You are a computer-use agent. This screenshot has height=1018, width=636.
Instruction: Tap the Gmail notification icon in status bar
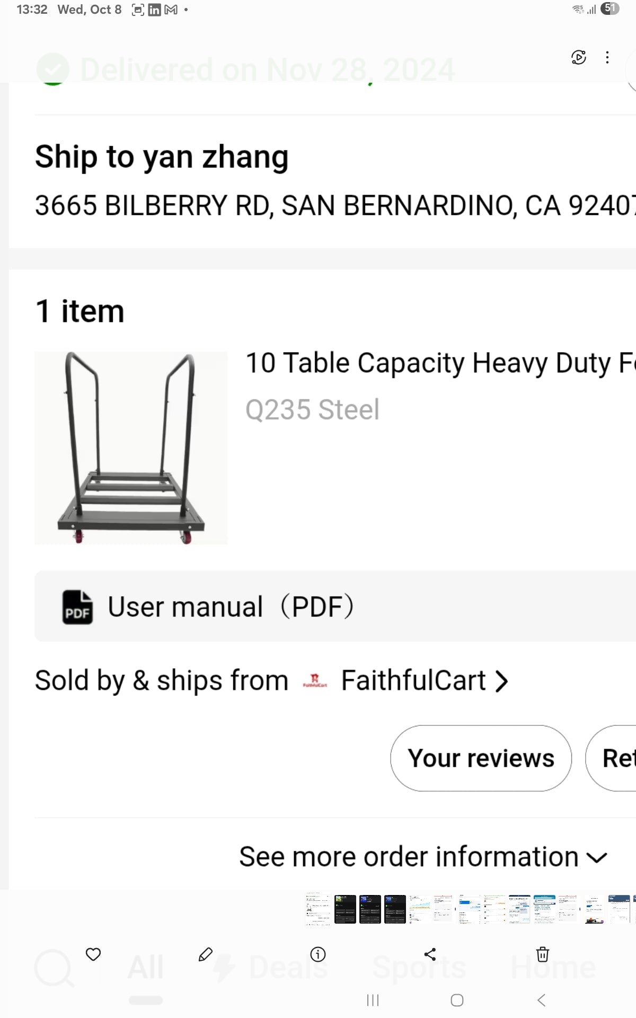[x=171, y=10]
